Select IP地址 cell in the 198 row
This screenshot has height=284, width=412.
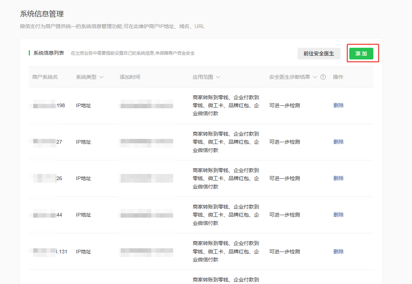pyautogui.click(x=83, y=106)
